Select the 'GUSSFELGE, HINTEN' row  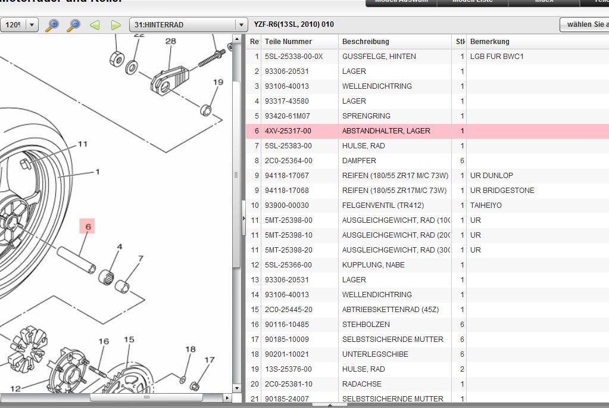tap(427, 57)
